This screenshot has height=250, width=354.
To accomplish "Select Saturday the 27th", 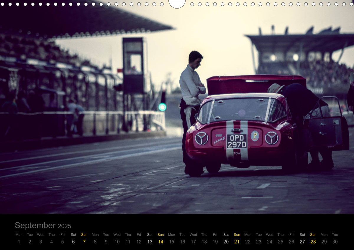I will (x=302, y=242).
